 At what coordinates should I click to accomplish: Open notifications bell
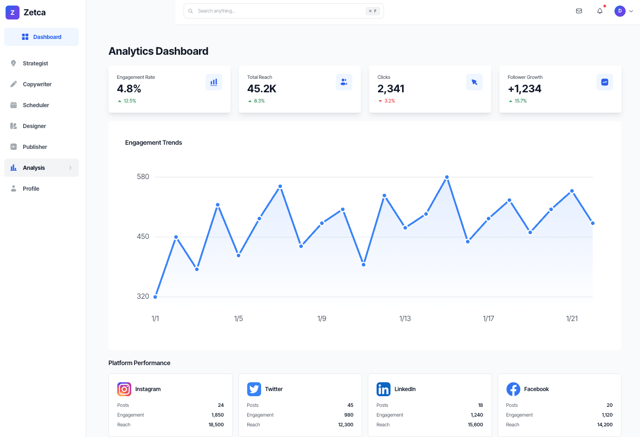pos(600,11)
